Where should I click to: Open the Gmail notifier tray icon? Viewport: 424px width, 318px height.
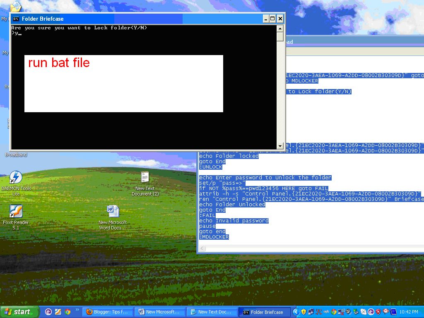tap(385, 311)
